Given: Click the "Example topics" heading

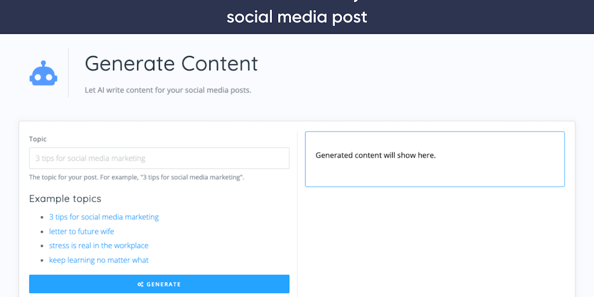Looking at the screenshot, I should 65,198.
